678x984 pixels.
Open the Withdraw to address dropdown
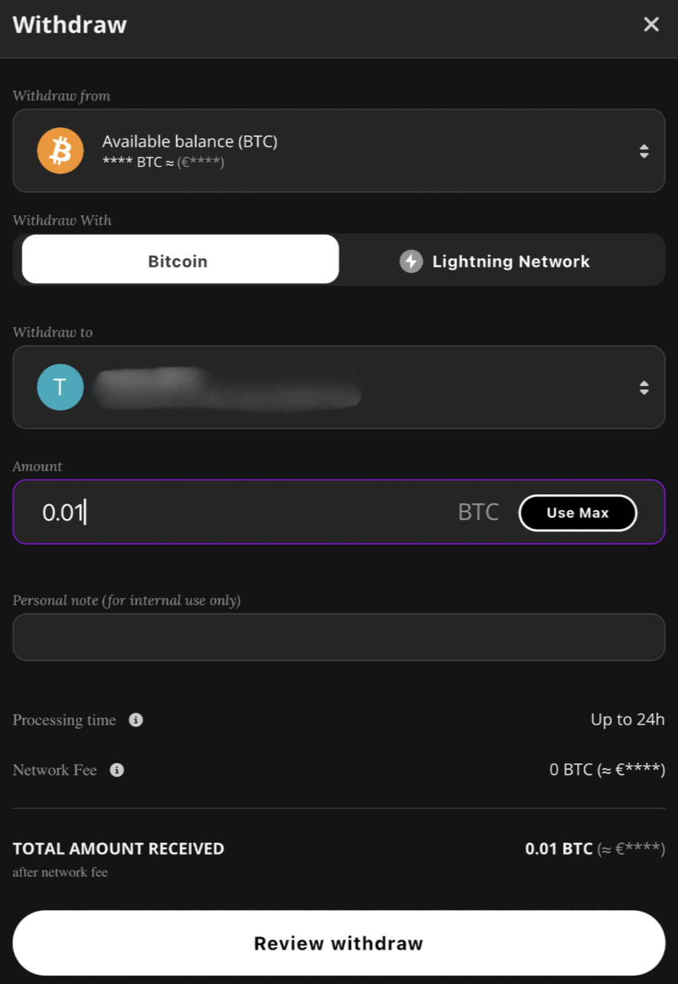339,387
